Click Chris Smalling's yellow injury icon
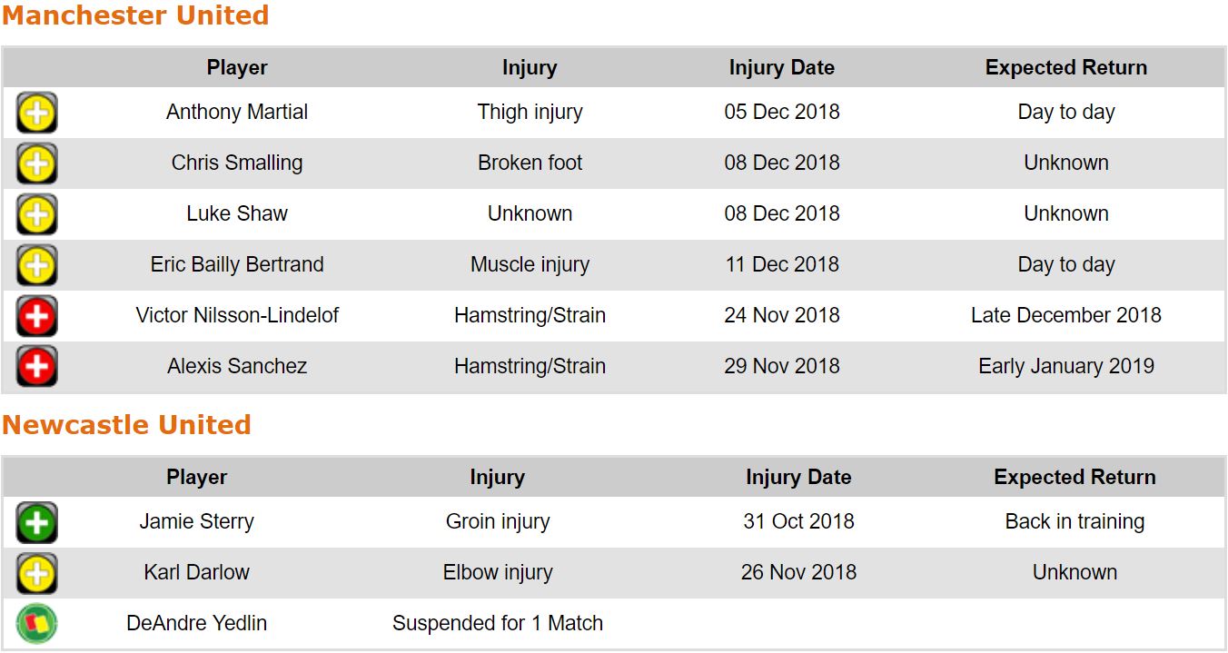This screenshot has height=653, width=1228. coord(36,163)
